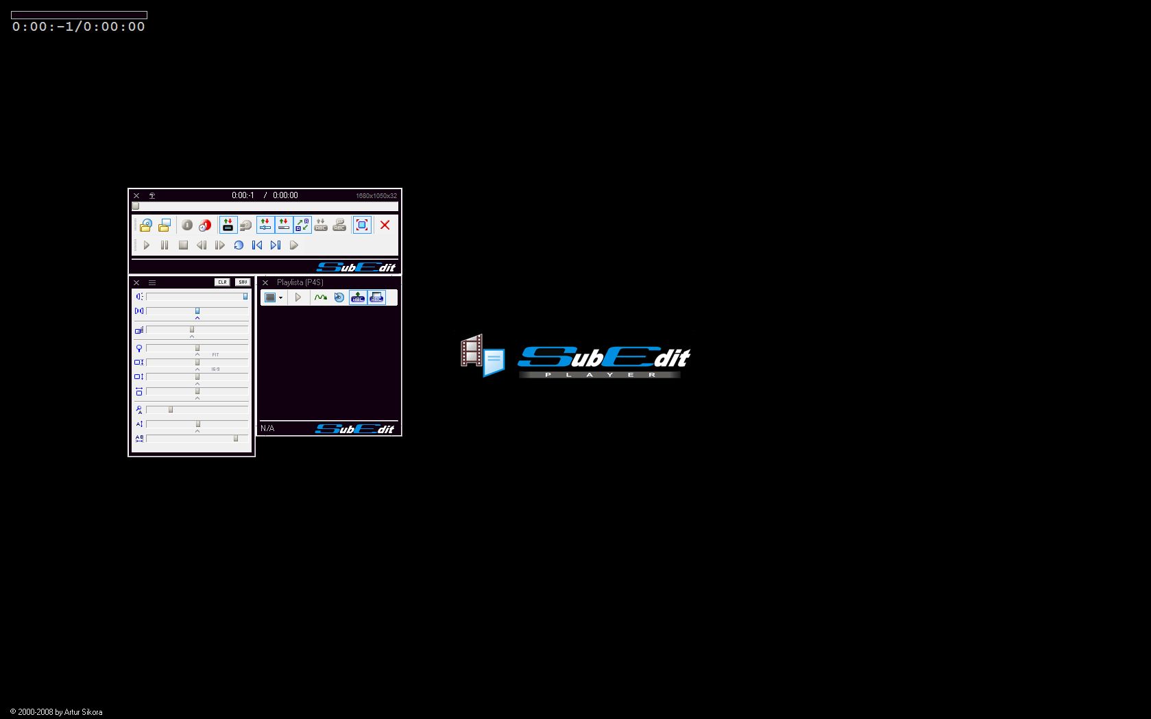The image size is (1151, 719).
Task: Toggle the ABC with up arrow playlist button
Action: click(x=358, y=297)
